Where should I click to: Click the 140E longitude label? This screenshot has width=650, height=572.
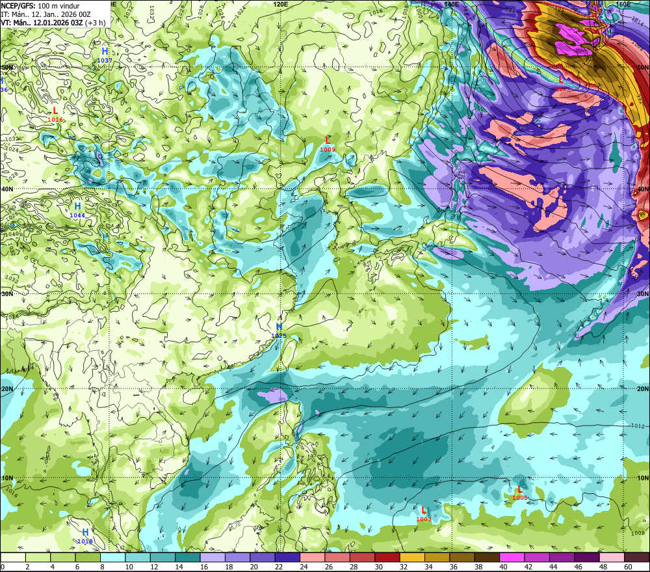click(451, 4)
